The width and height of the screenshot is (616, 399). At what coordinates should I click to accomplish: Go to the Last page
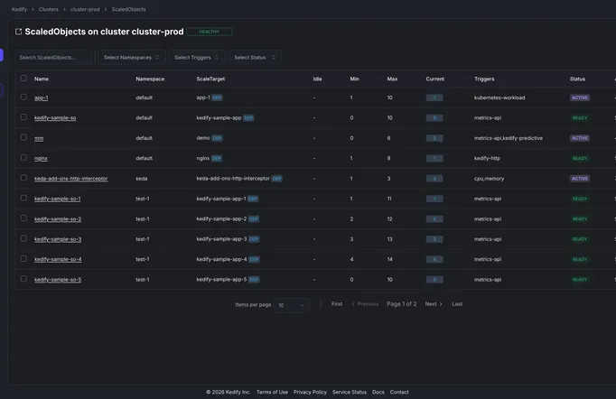(x=457, y=304)
